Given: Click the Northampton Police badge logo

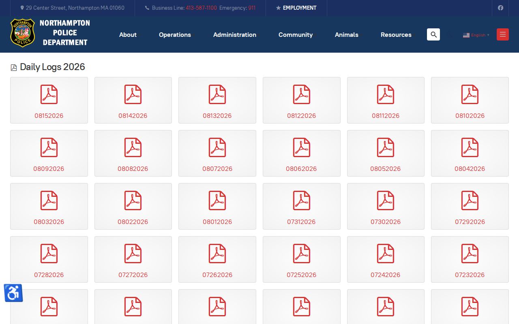Looking at the screenshot, I should [22, 33].
